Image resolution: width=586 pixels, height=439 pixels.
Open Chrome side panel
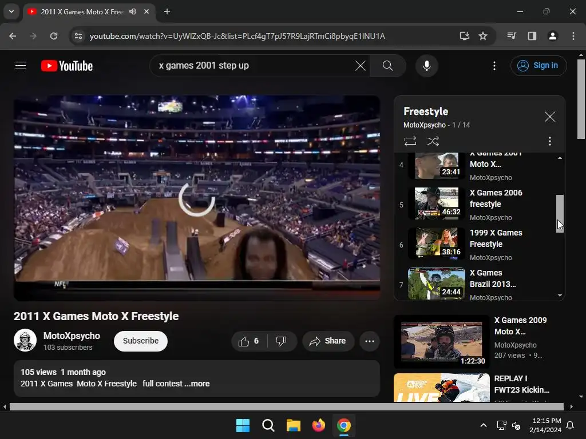click(532, 36)
